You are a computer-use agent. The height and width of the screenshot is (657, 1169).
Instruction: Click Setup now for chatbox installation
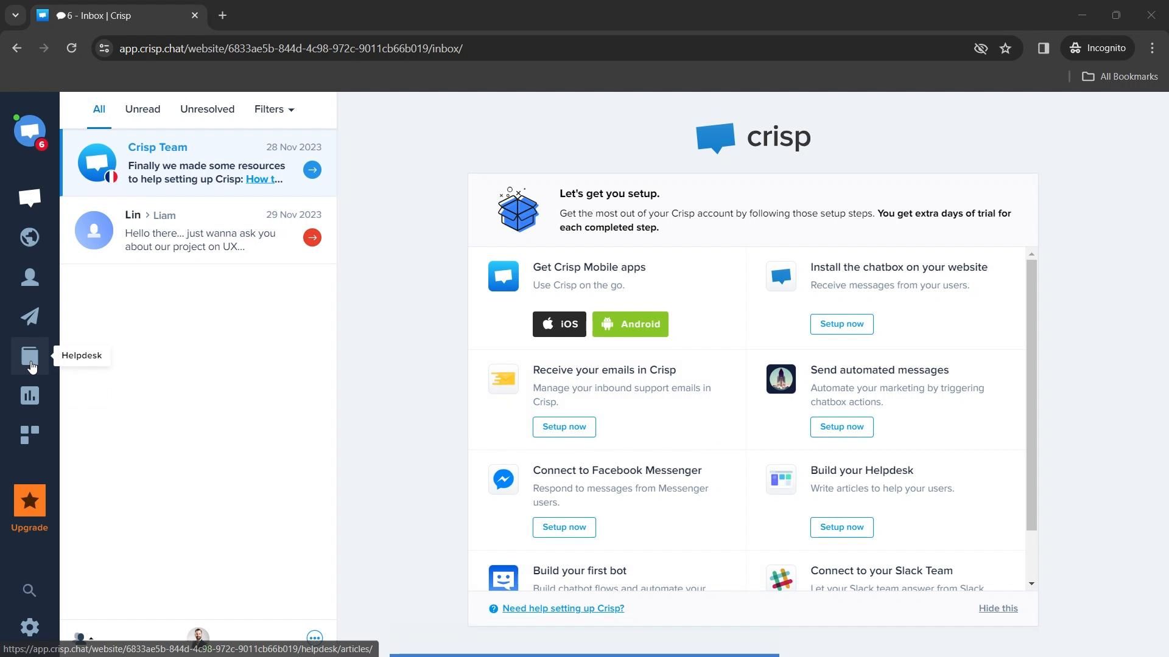(841, 324)
